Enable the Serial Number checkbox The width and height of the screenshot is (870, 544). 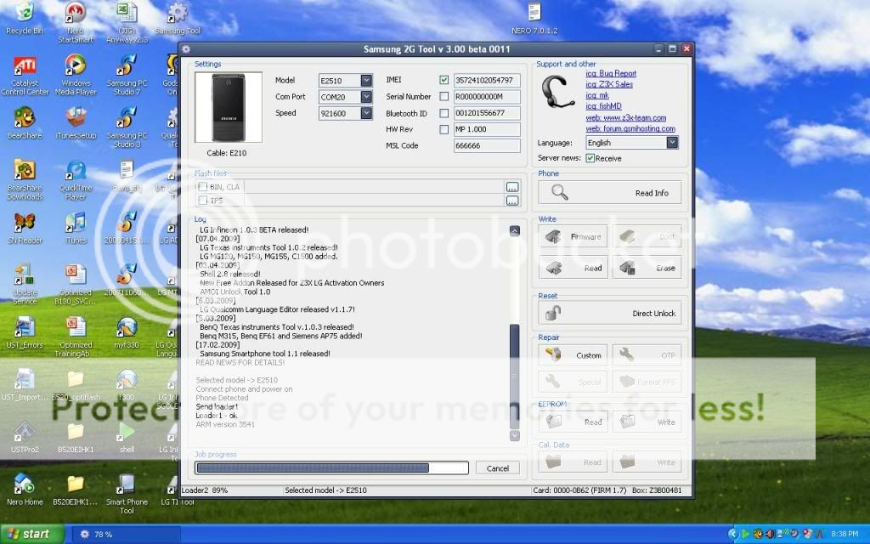point(443,97)
